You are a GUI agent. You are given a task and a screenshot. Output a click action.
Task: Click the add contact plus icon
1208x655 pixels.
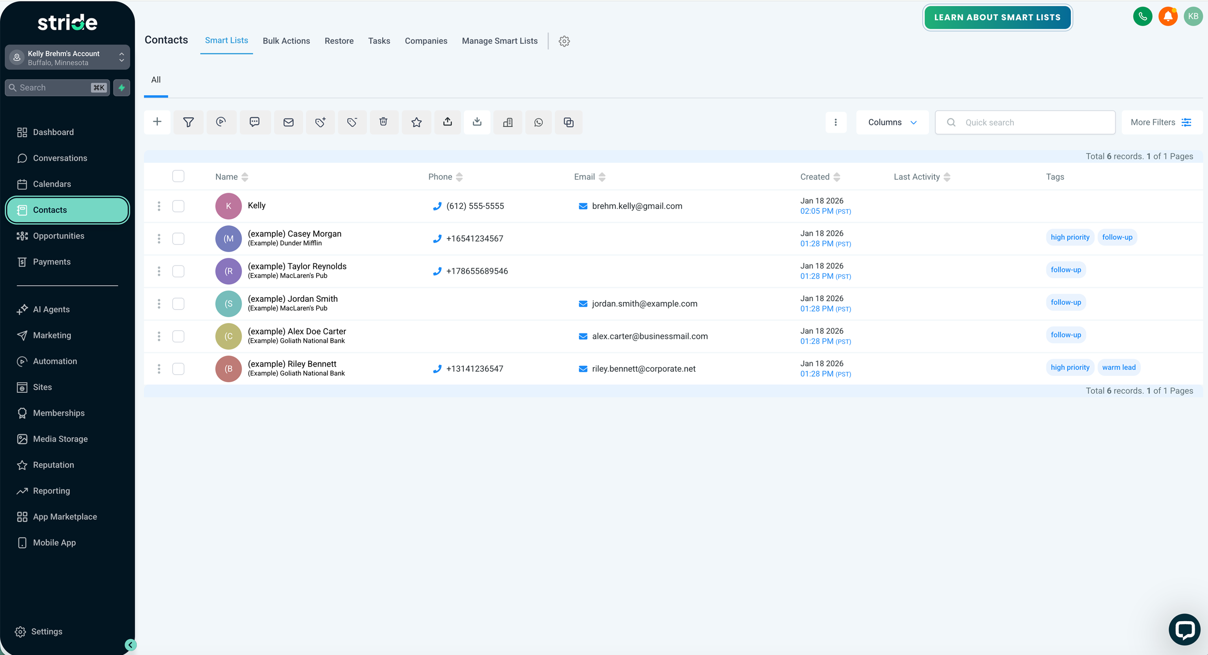(157, 122)
